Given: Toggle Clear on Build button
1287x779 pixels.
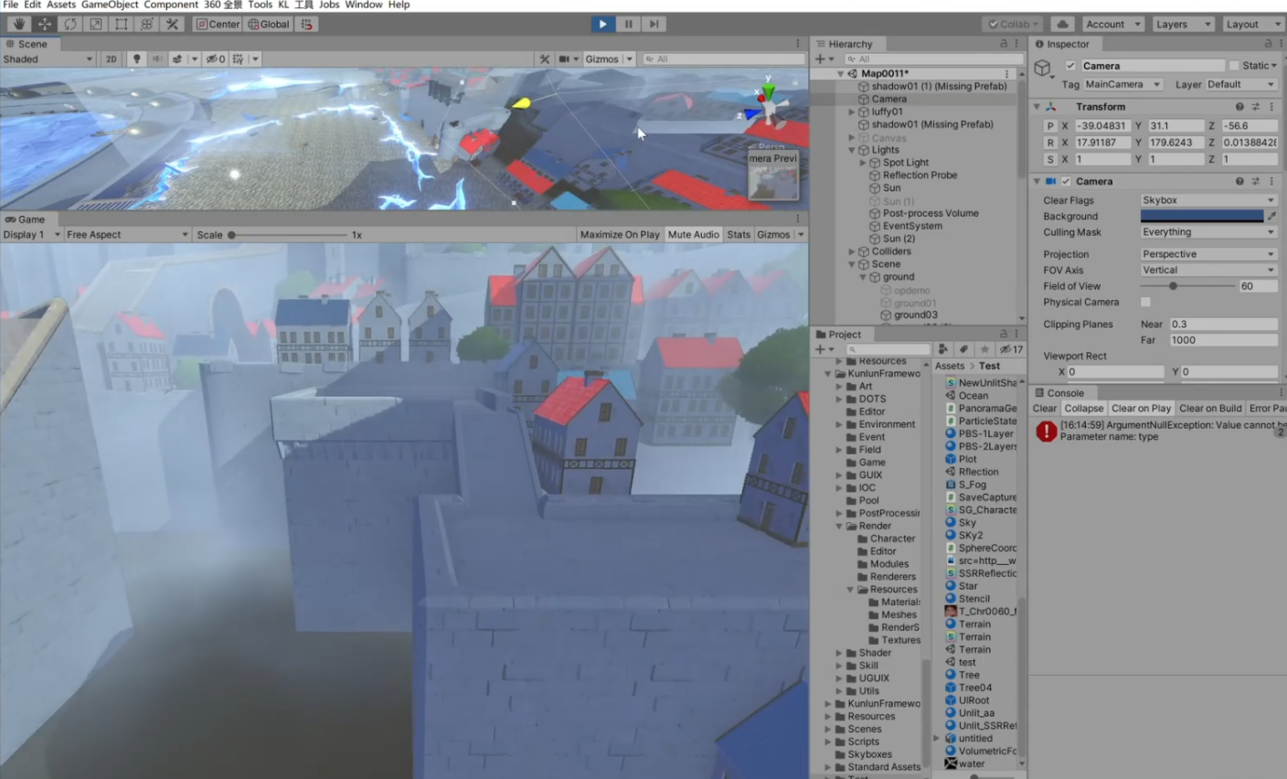Looking at the screenshot, I should tap(1210, 409).
